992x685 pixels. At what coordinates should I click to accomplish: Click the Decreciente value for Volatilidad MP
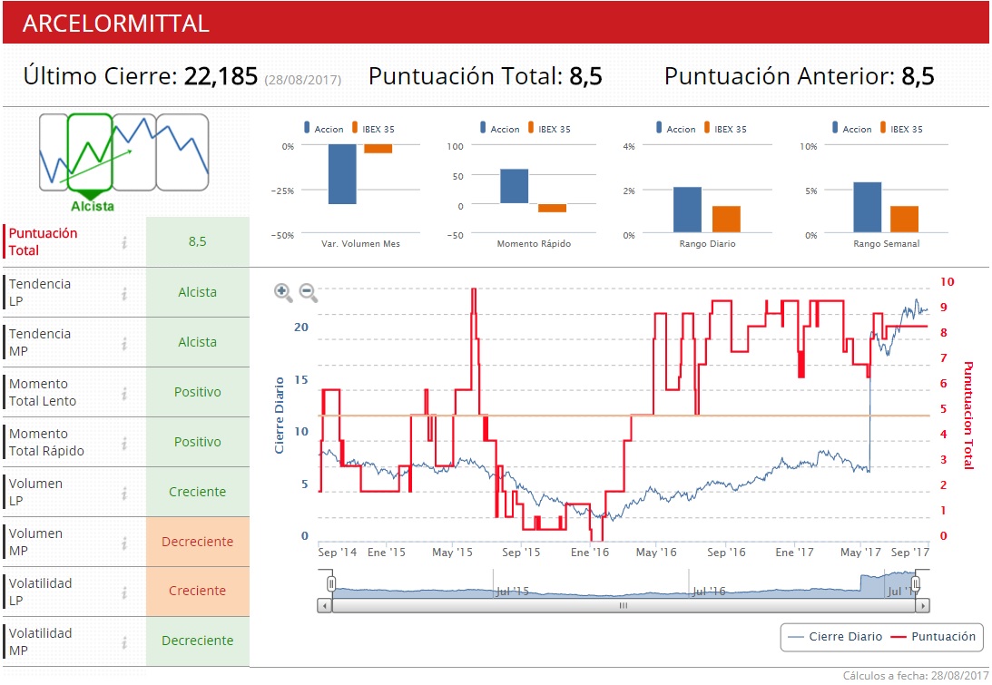click(197, 641)
